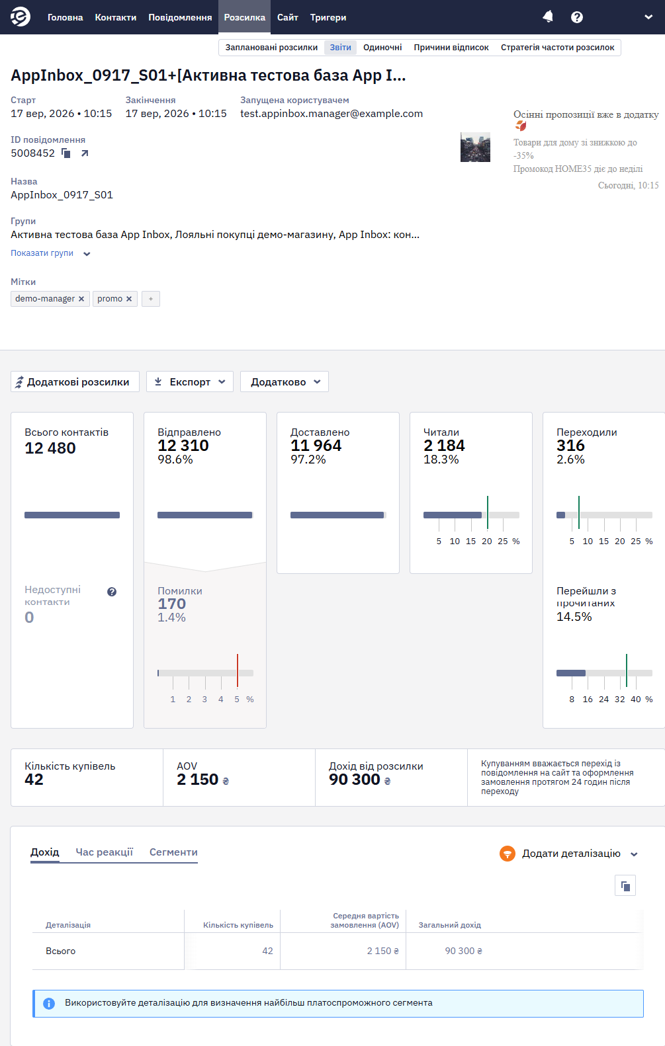The height and width of the screenshot is (1046, 665).
Task: Switch to Сегменти tab
Action: [173, 852]
